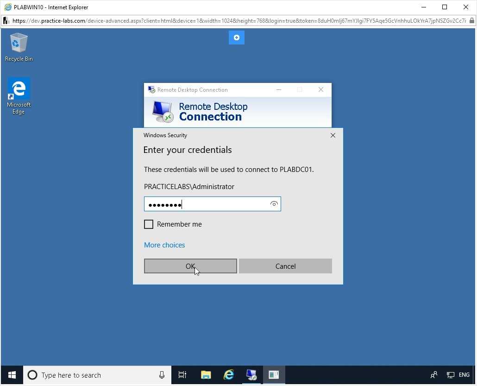Image resolution: width=477 pixels, height=386 pixels.
Task: Click the Cancel button
Action: pyautogui.click(x=285, y=266)
